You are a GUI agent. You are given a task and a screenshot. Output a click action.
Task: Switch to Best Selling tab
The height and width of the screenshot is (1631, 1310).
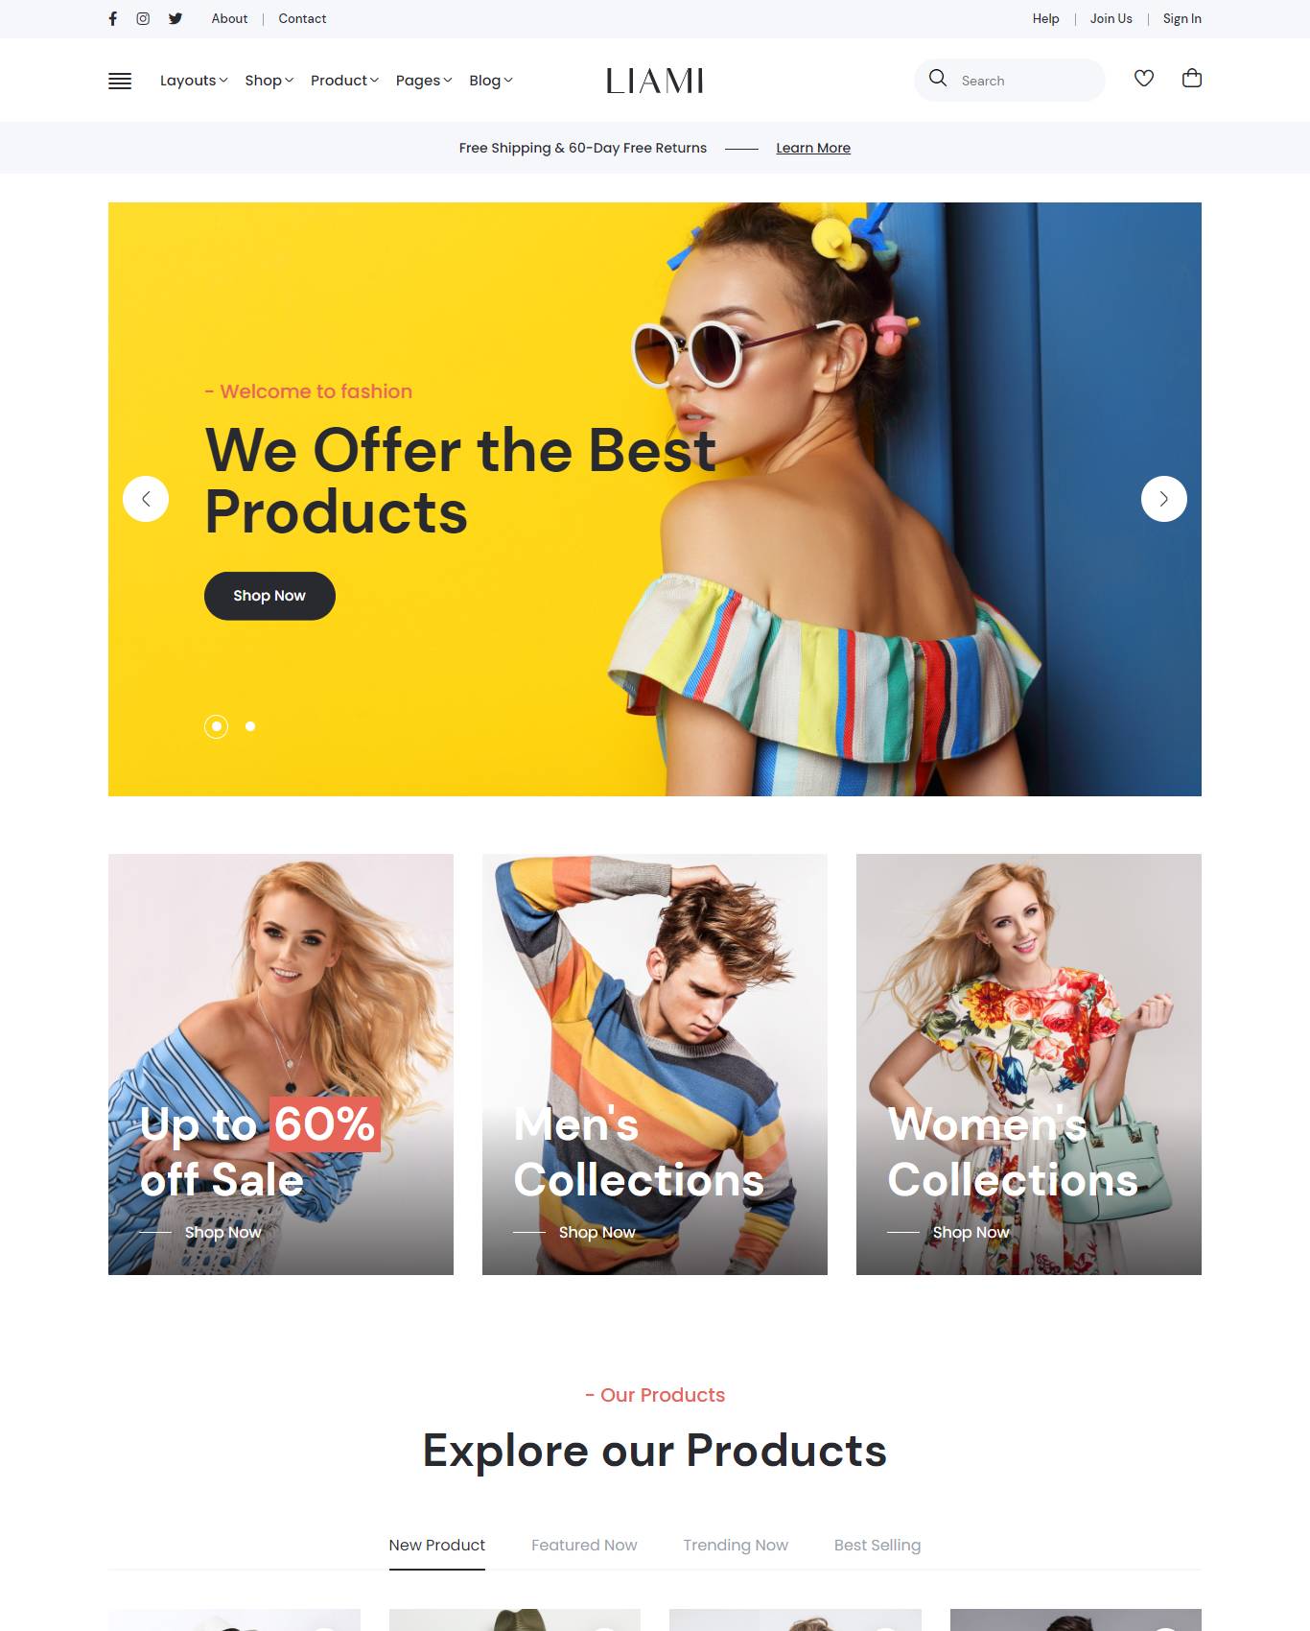877,1545
